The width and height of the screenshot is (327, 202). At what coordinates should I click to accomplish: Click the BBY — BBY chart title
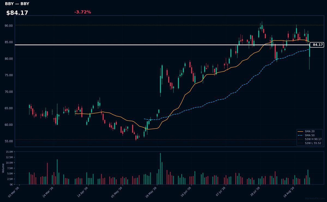click(17, 4)
